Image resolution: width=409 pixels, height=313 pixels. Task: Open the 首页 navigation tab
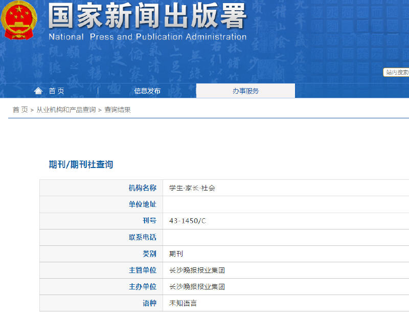click(x=56, y=91)
